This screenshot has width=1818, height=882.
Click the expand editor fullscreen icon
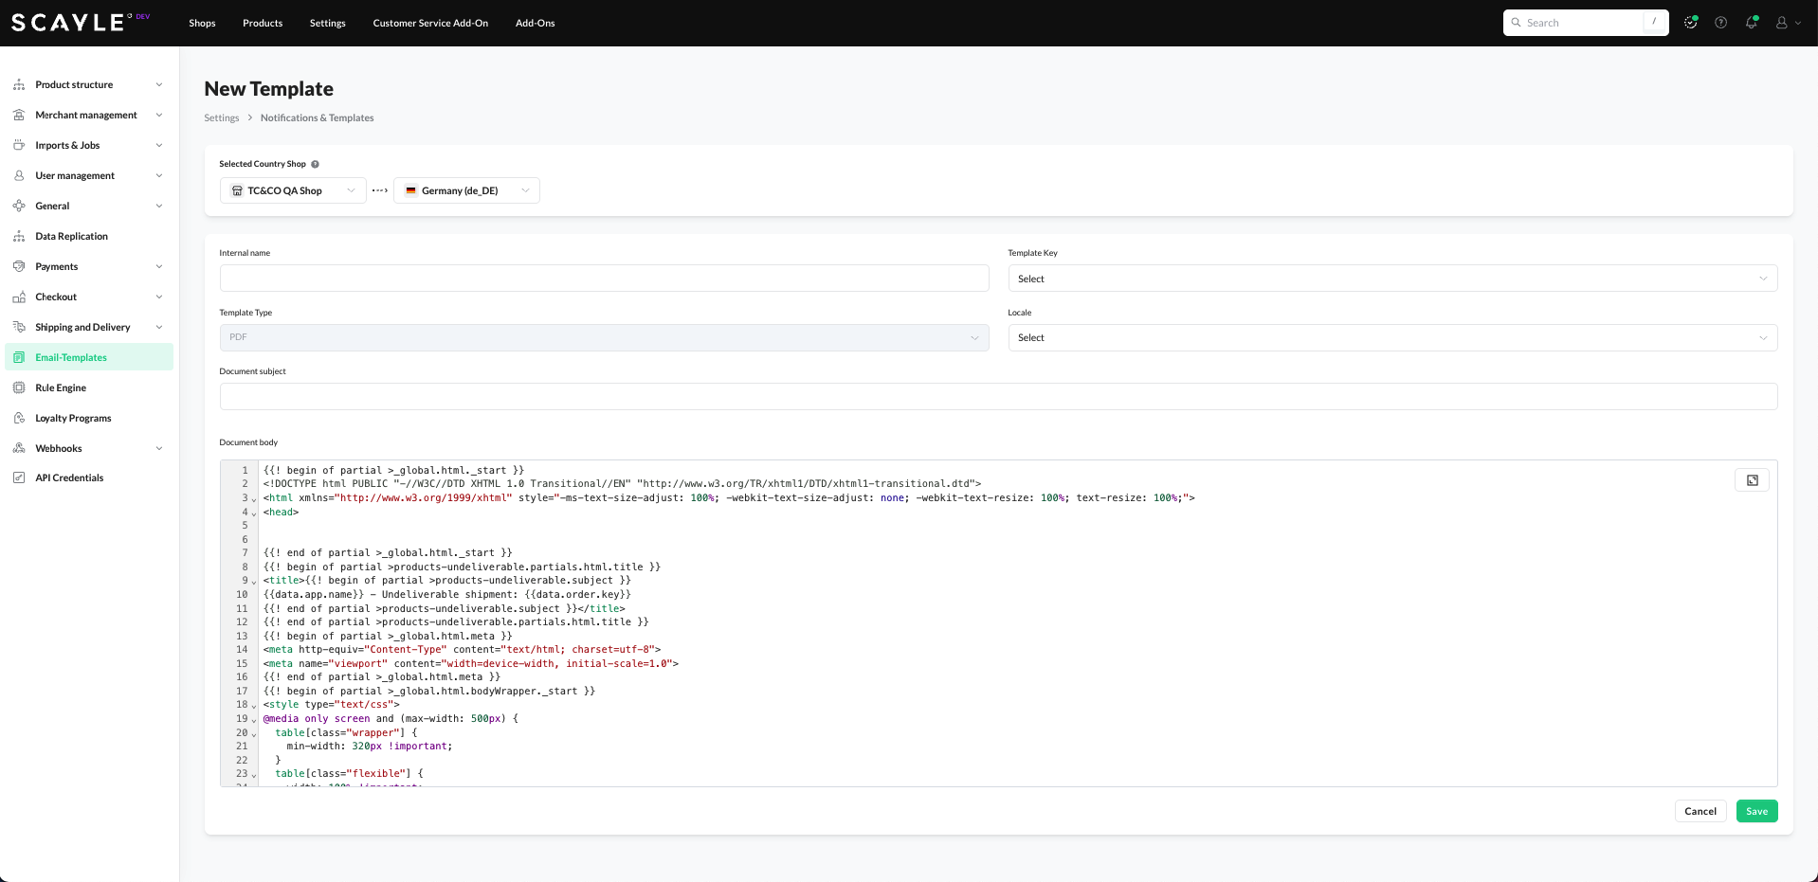point(1752,480)
